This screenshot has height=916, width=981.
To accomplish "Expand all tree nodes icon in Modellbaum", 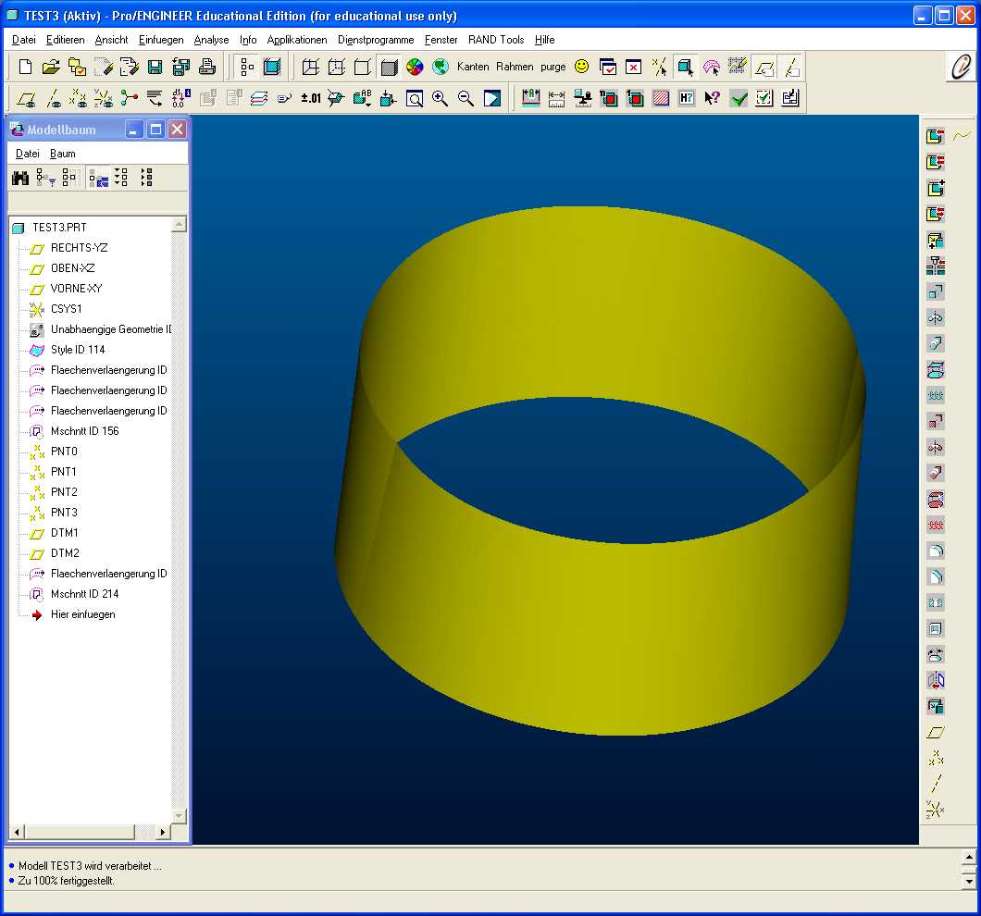I will pos(122,179).
